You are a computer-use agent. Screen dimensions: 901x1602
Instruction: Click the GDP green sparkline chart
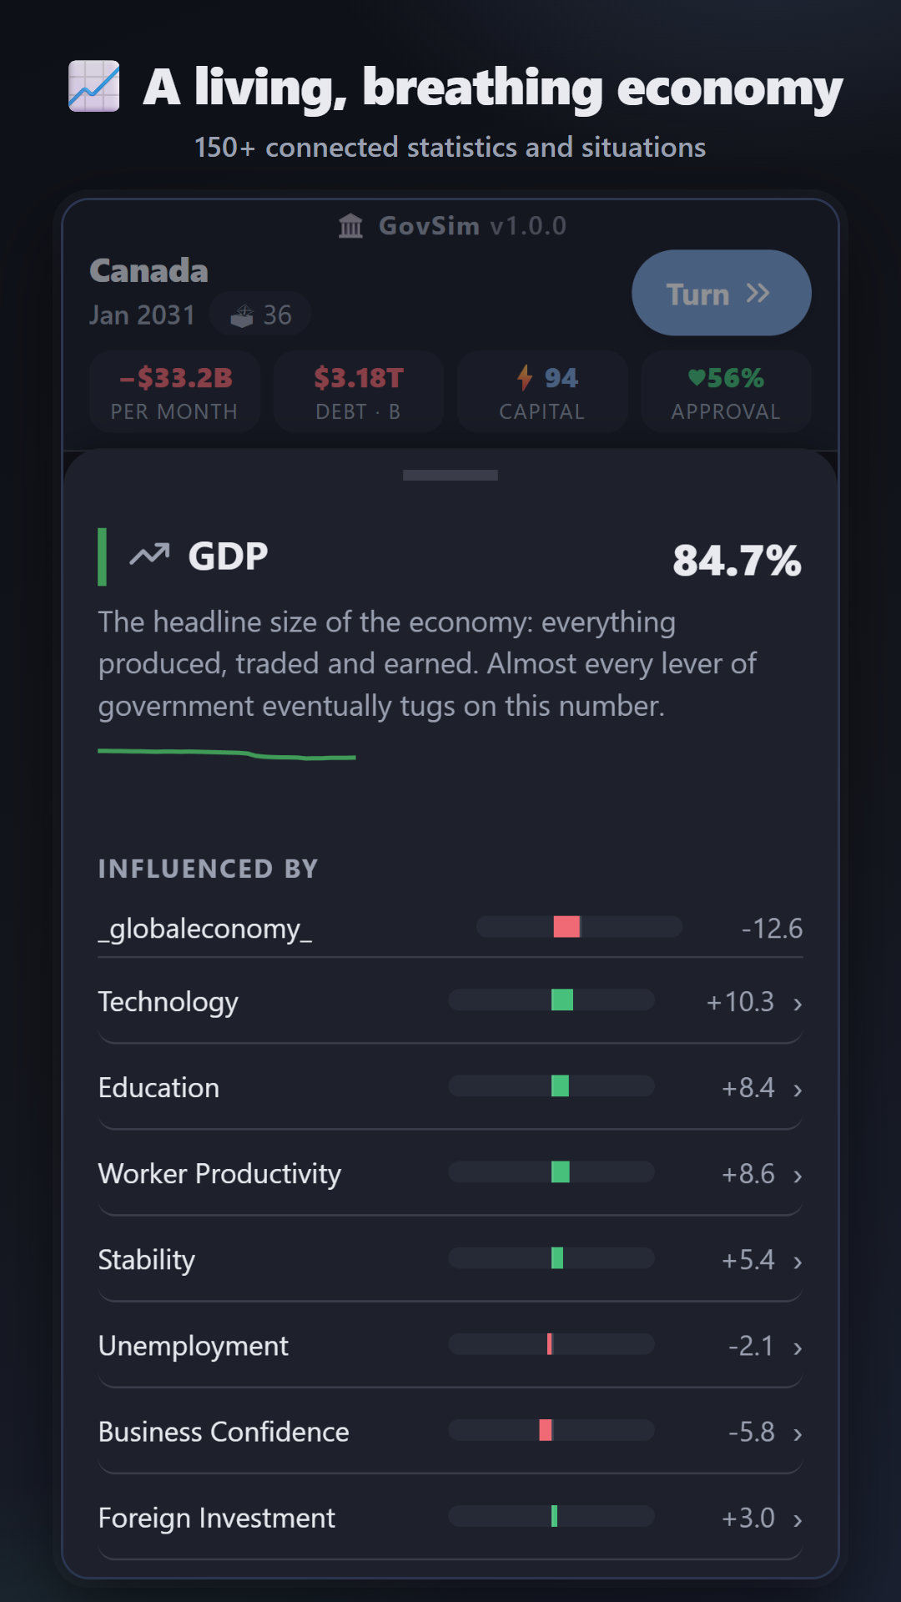pos(227,754)
